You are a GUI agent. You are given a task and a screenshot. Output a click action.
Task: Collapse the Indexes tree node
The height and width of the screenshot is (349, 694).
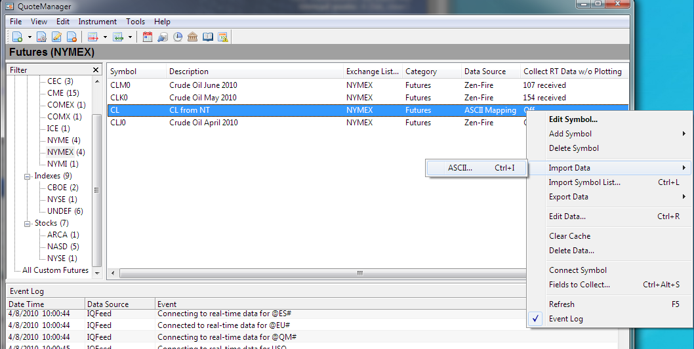[x=27, y=176]
